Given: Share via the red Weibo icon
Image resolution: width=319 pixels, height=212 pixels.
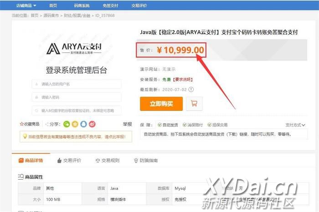Looking at the screenshot, I should coord(92,124).
